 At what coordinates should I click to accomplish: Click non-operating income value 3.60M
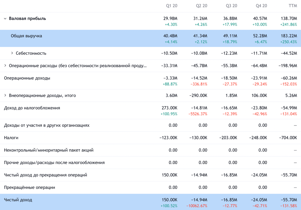(x=171, y=95)
